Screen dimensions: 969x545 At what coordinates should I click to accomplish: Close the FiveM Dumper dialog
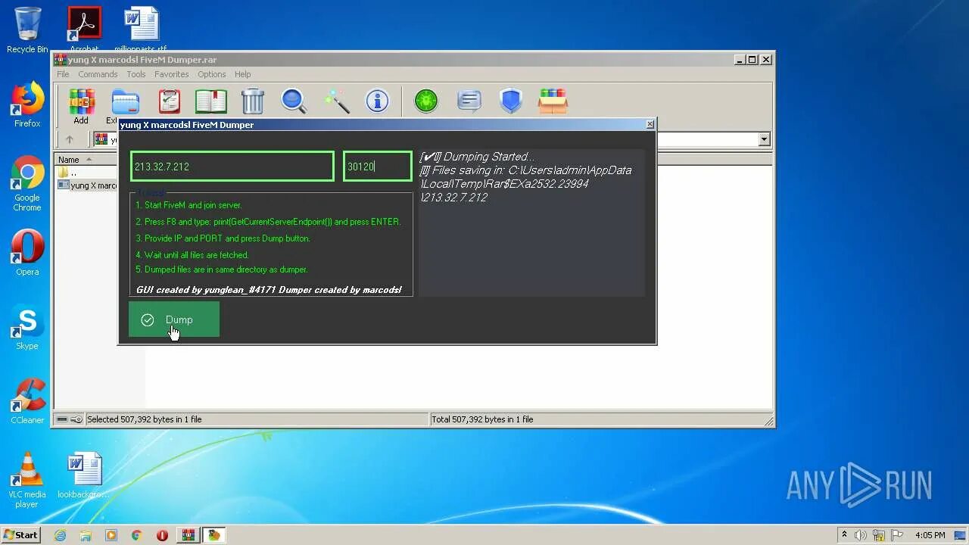pos(650,124)
